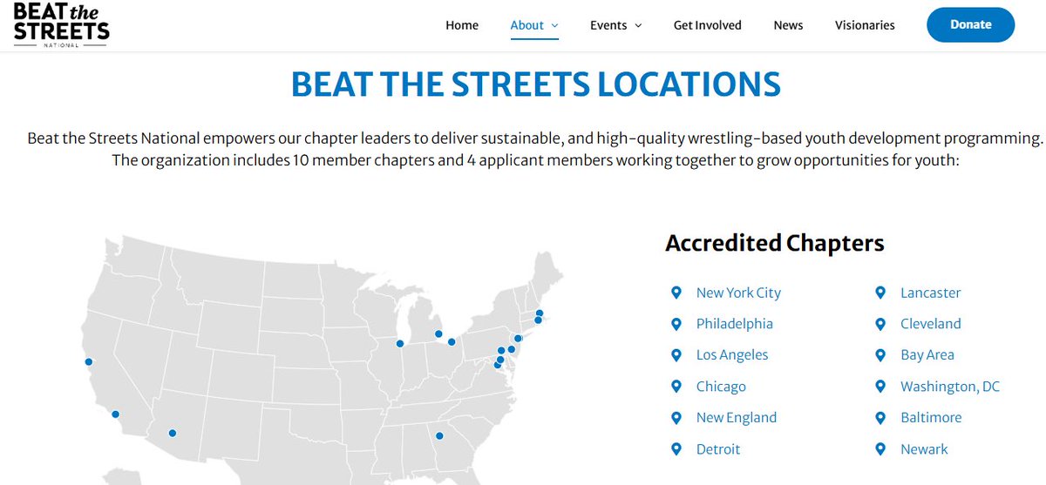
Task: Click the Beat the Streets National logo
Action: pyautogui.click(x=61, y=24)
